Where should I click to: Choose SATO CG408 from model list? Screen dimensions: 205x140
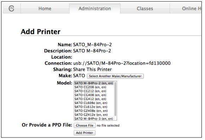(94, 95)
